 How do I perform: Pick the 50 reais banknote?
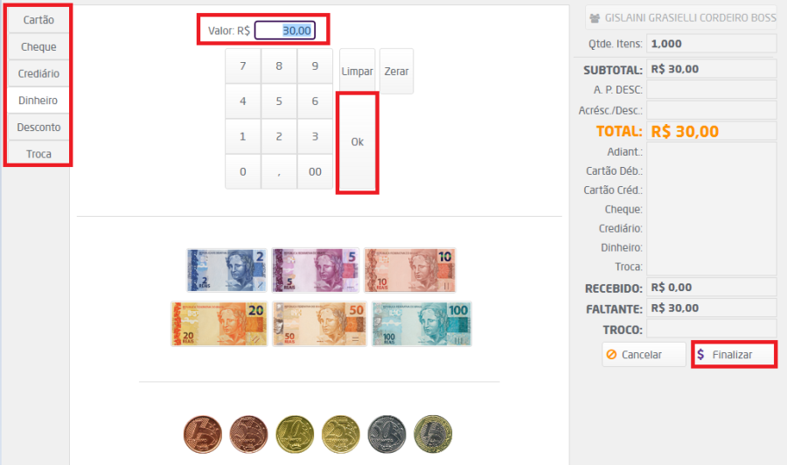320,323
